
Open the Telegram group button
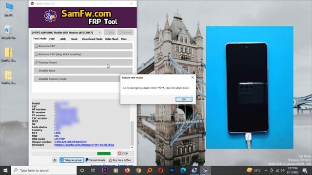72,160
